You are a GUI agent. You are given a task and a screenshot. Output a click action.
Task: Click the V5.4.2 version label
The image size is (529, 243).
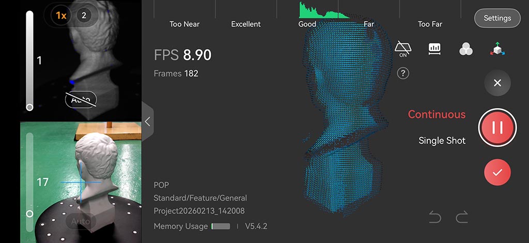click(x=256, y=226)
